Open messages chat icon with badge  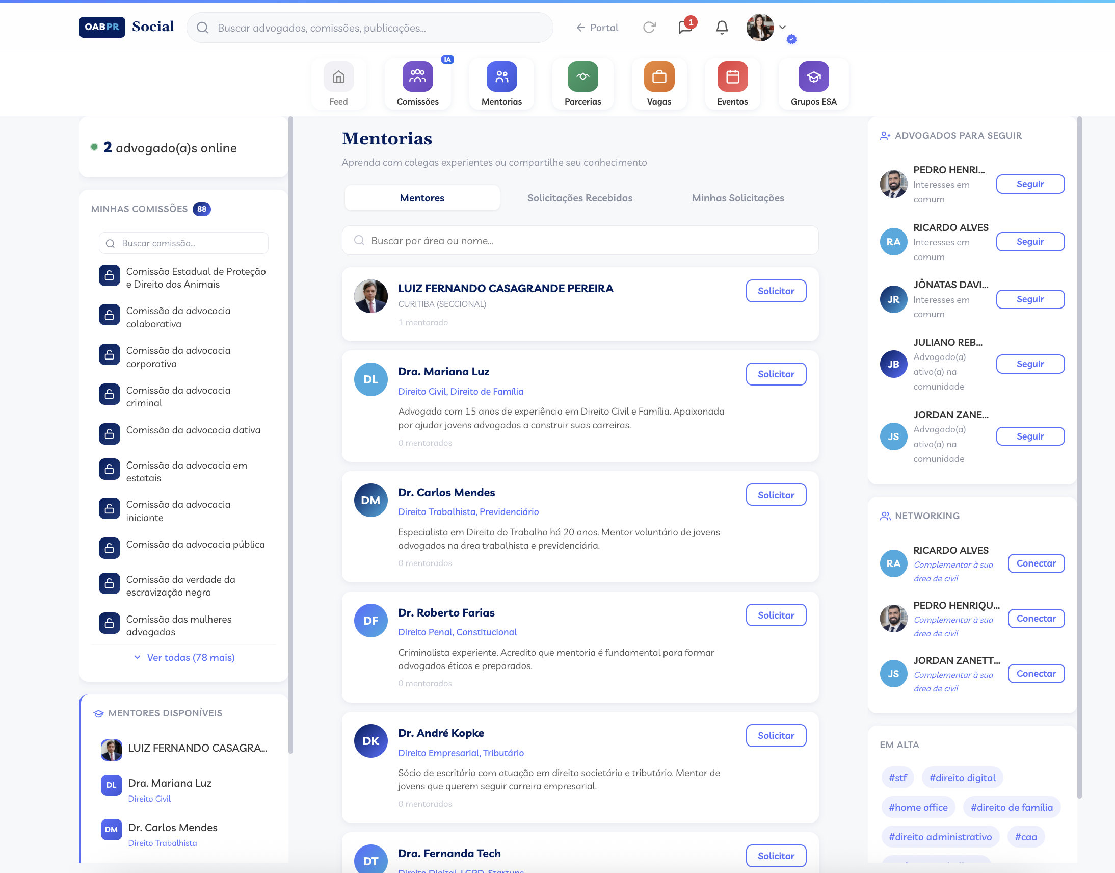point(685,28)
